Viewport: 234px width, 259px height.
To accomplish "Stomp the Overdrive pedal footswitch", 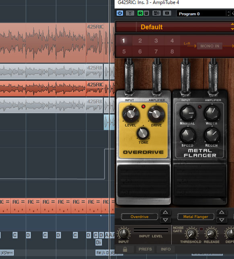I will (x=144, y=181).
